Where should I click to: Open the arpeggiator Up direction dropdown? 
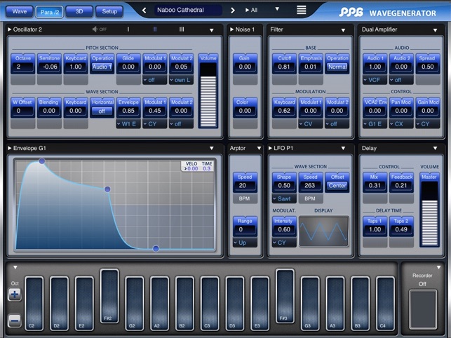(245, 243)
